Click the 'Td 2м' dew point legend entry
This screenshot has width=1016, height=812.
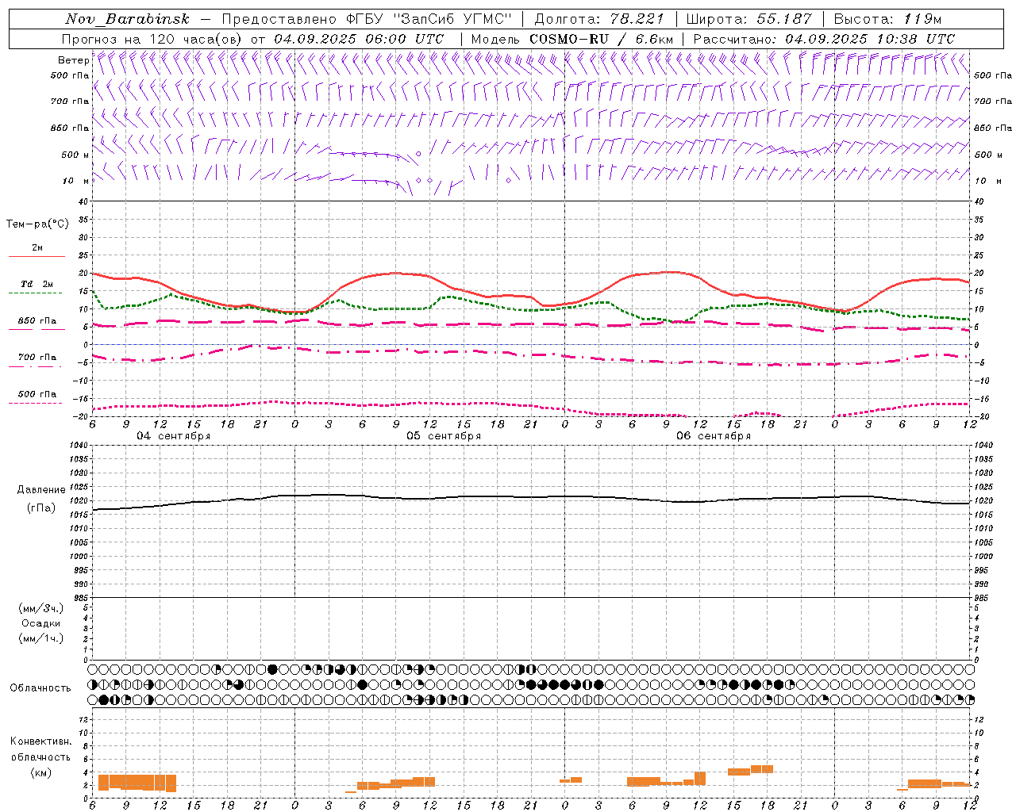coord(37,284)
